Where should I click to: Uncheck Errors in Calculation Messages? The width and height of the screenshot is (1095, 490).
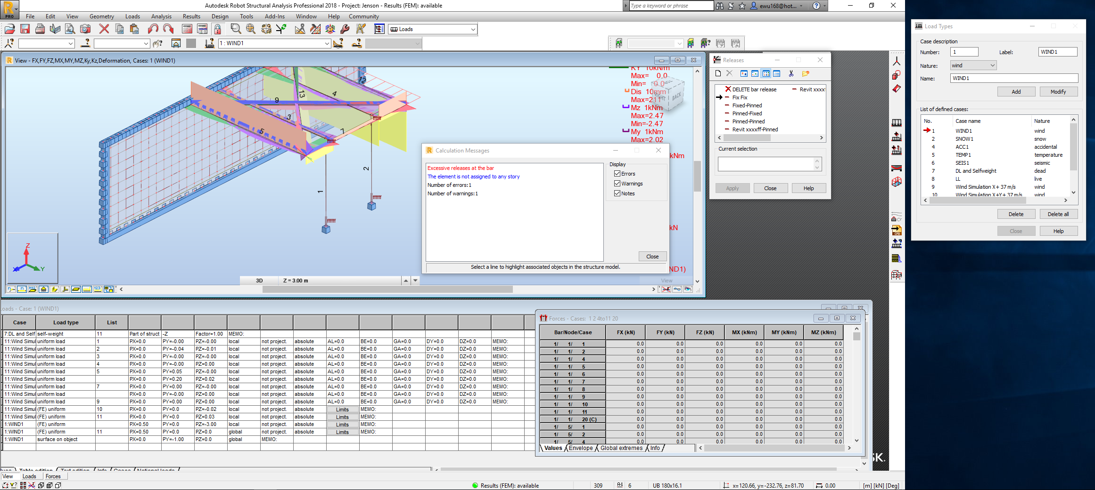click(617, 174)
